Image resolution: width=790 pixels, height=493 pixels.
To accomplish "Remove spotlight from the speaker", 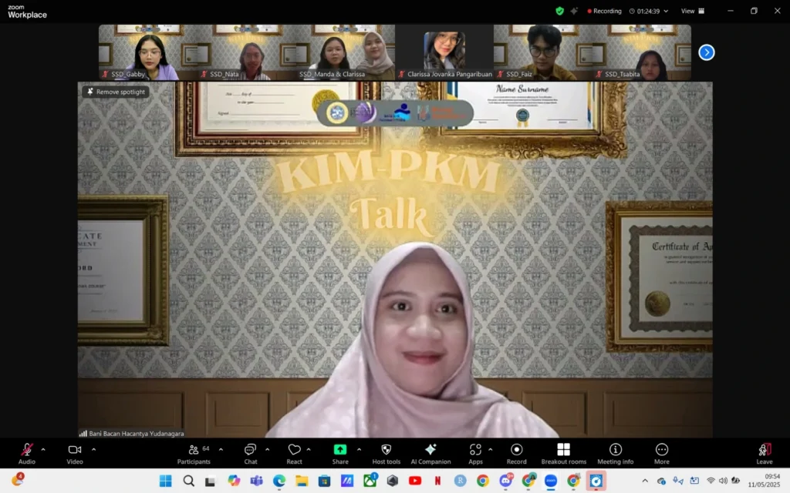I will 116,92.
